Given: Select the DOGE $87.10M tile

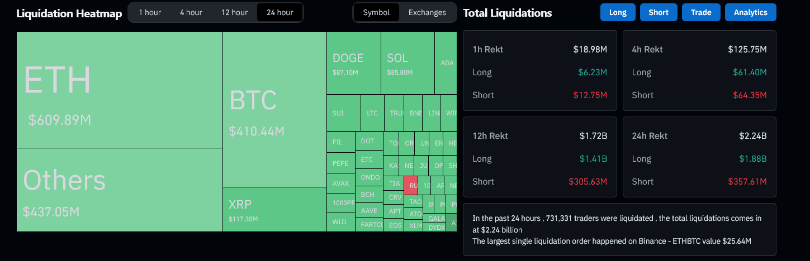Looking at the screenshot, I should (x=353, y=63).
